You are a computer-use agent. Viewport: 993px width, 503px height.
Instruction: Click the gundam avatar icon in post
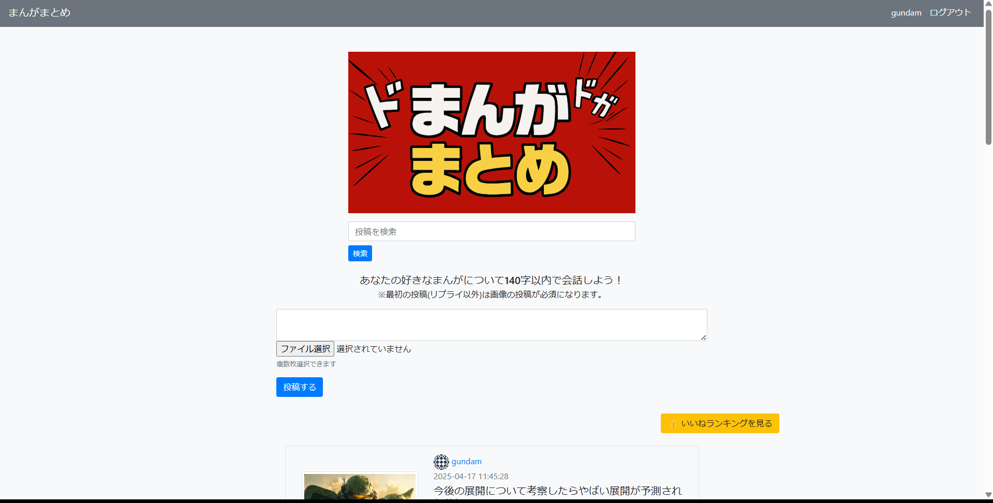(x=441, y=462)
